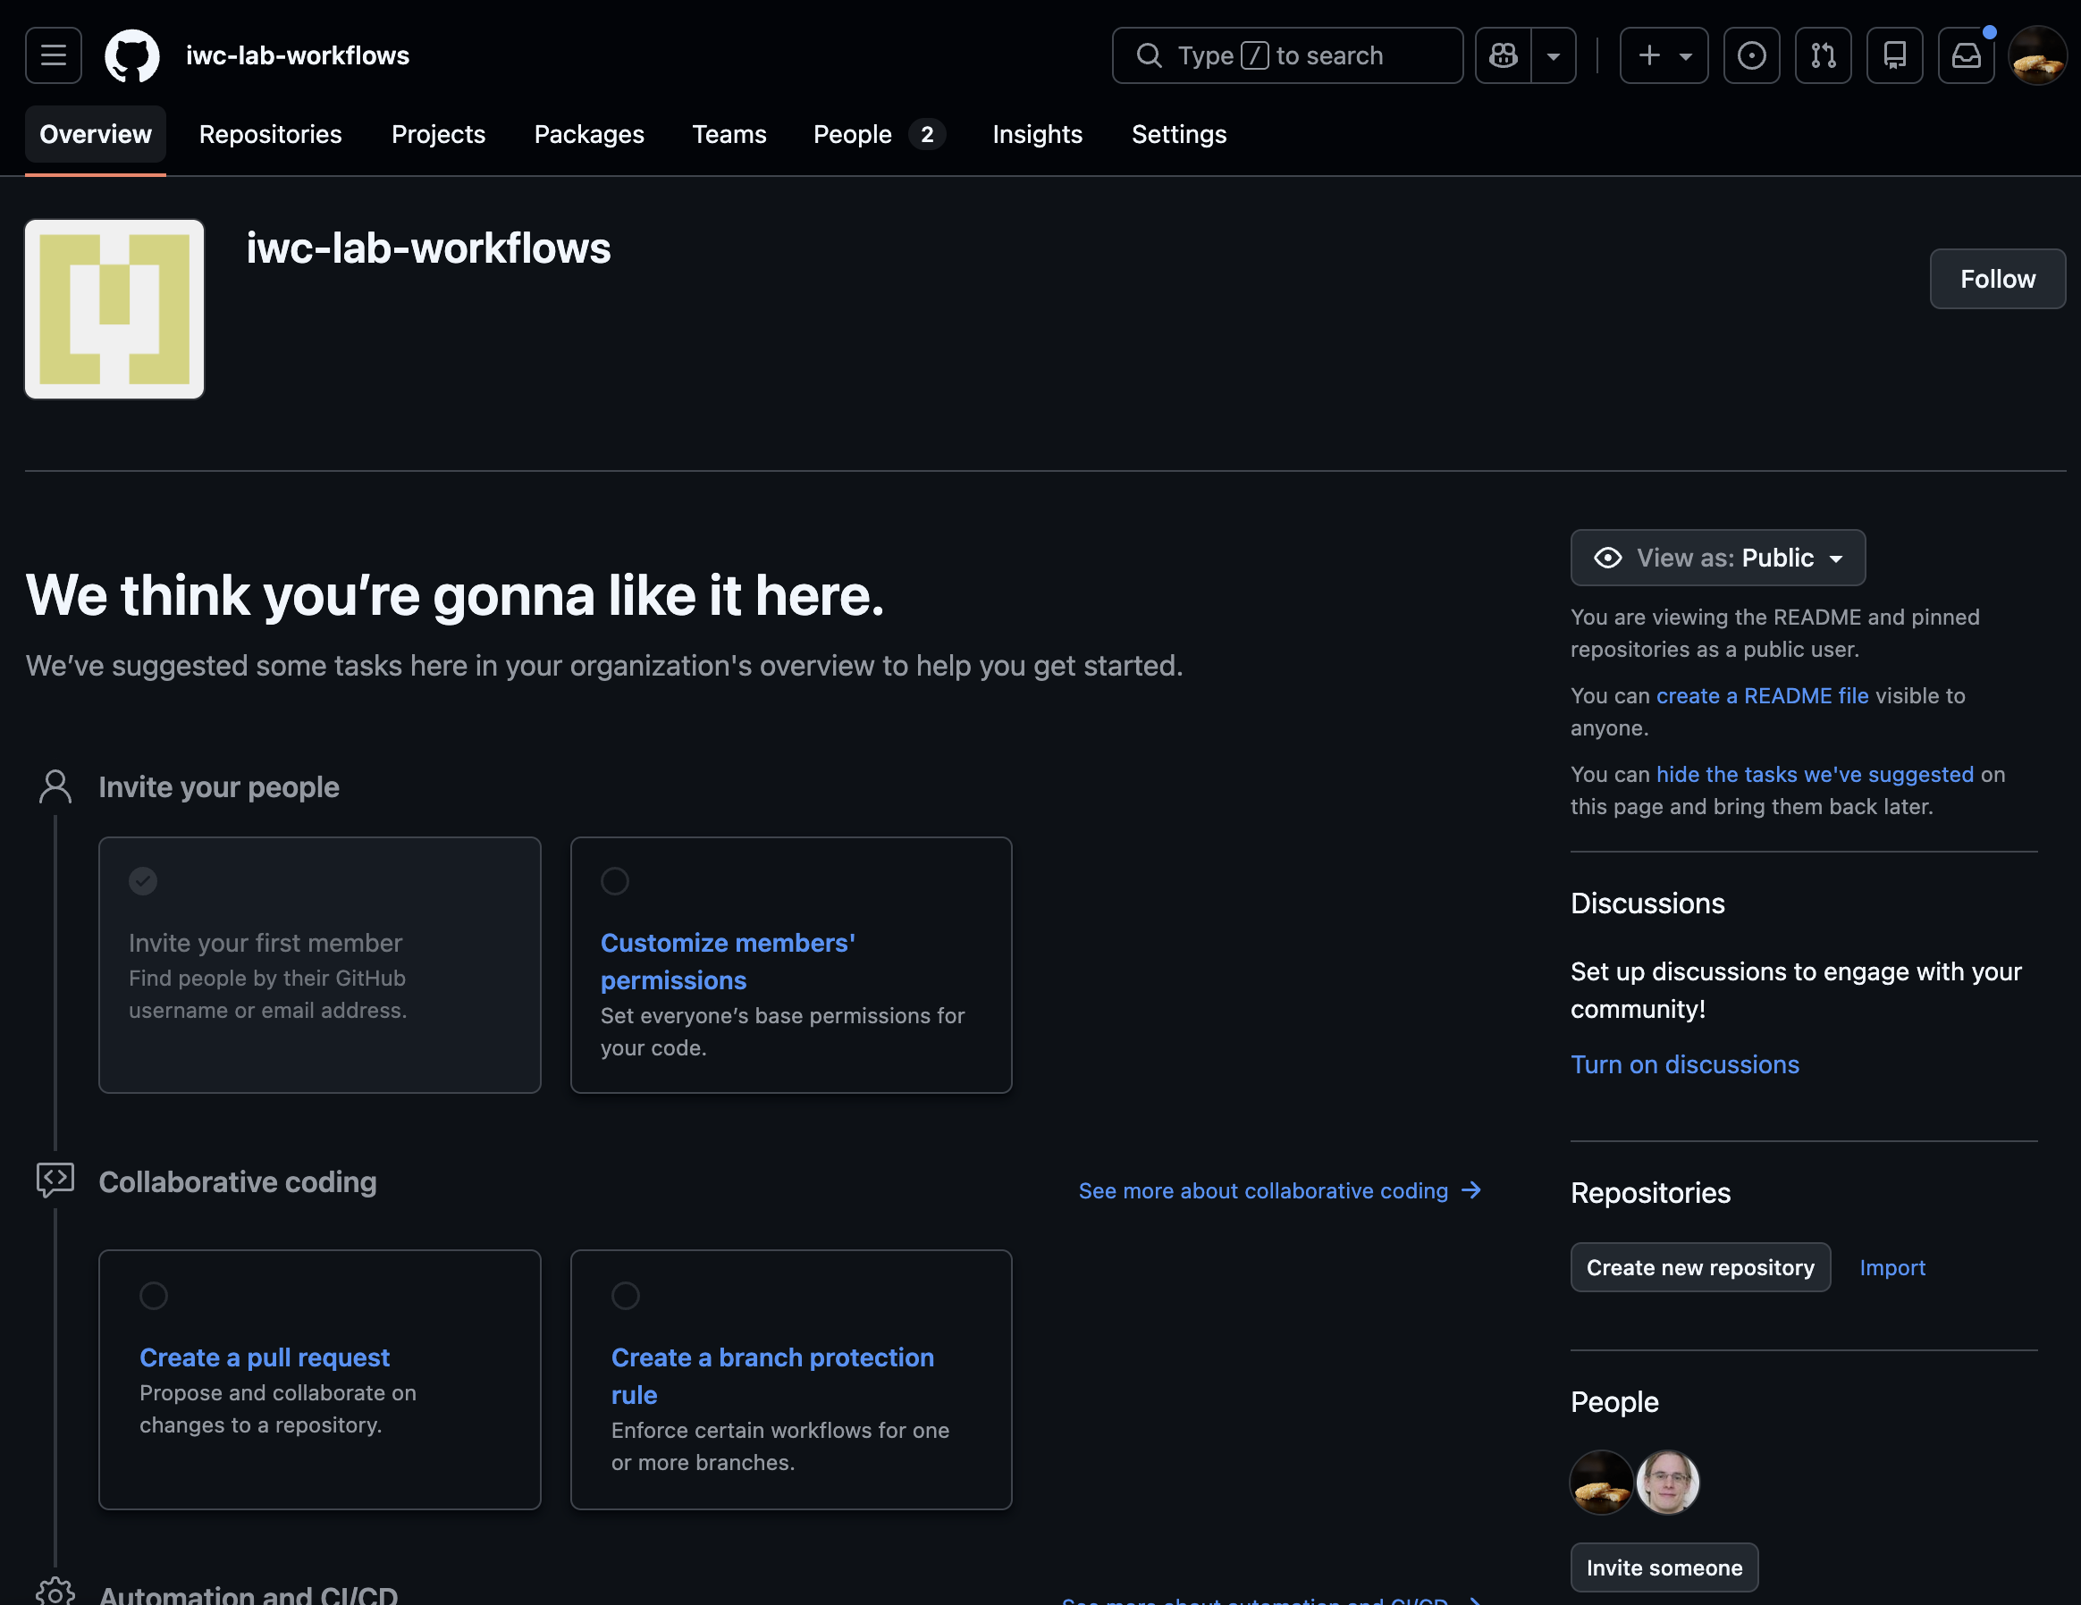Click the organization avatar image
The width and height of the screenshot is (2081, 1605).
114,309
